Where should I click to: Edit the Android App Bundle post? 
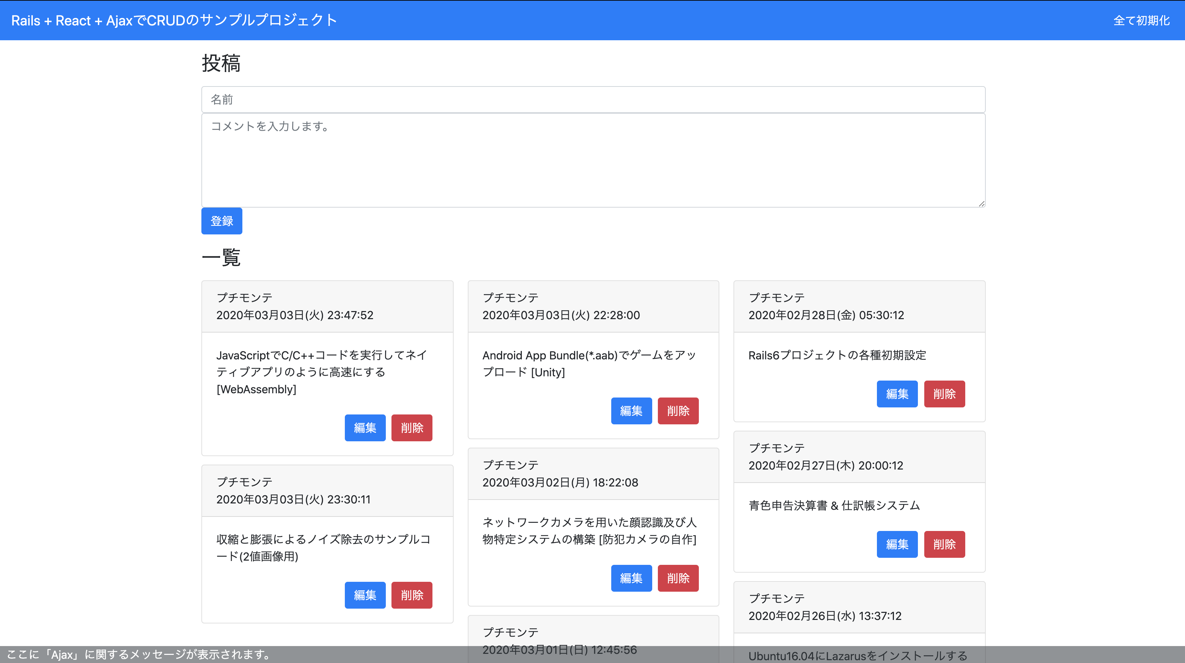[x=631, y=411]
